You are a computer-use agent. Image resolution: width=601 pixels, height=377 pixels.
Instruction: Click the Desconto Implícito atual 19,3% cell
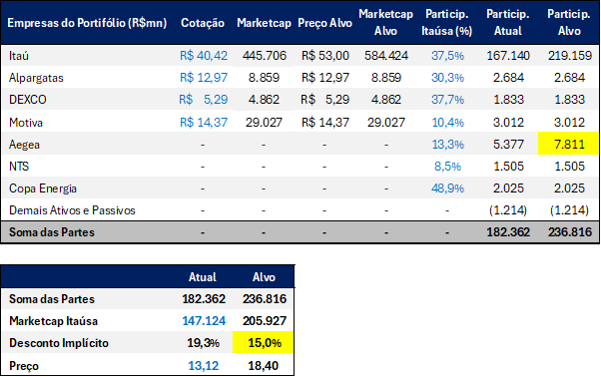[x=204, y=342]
